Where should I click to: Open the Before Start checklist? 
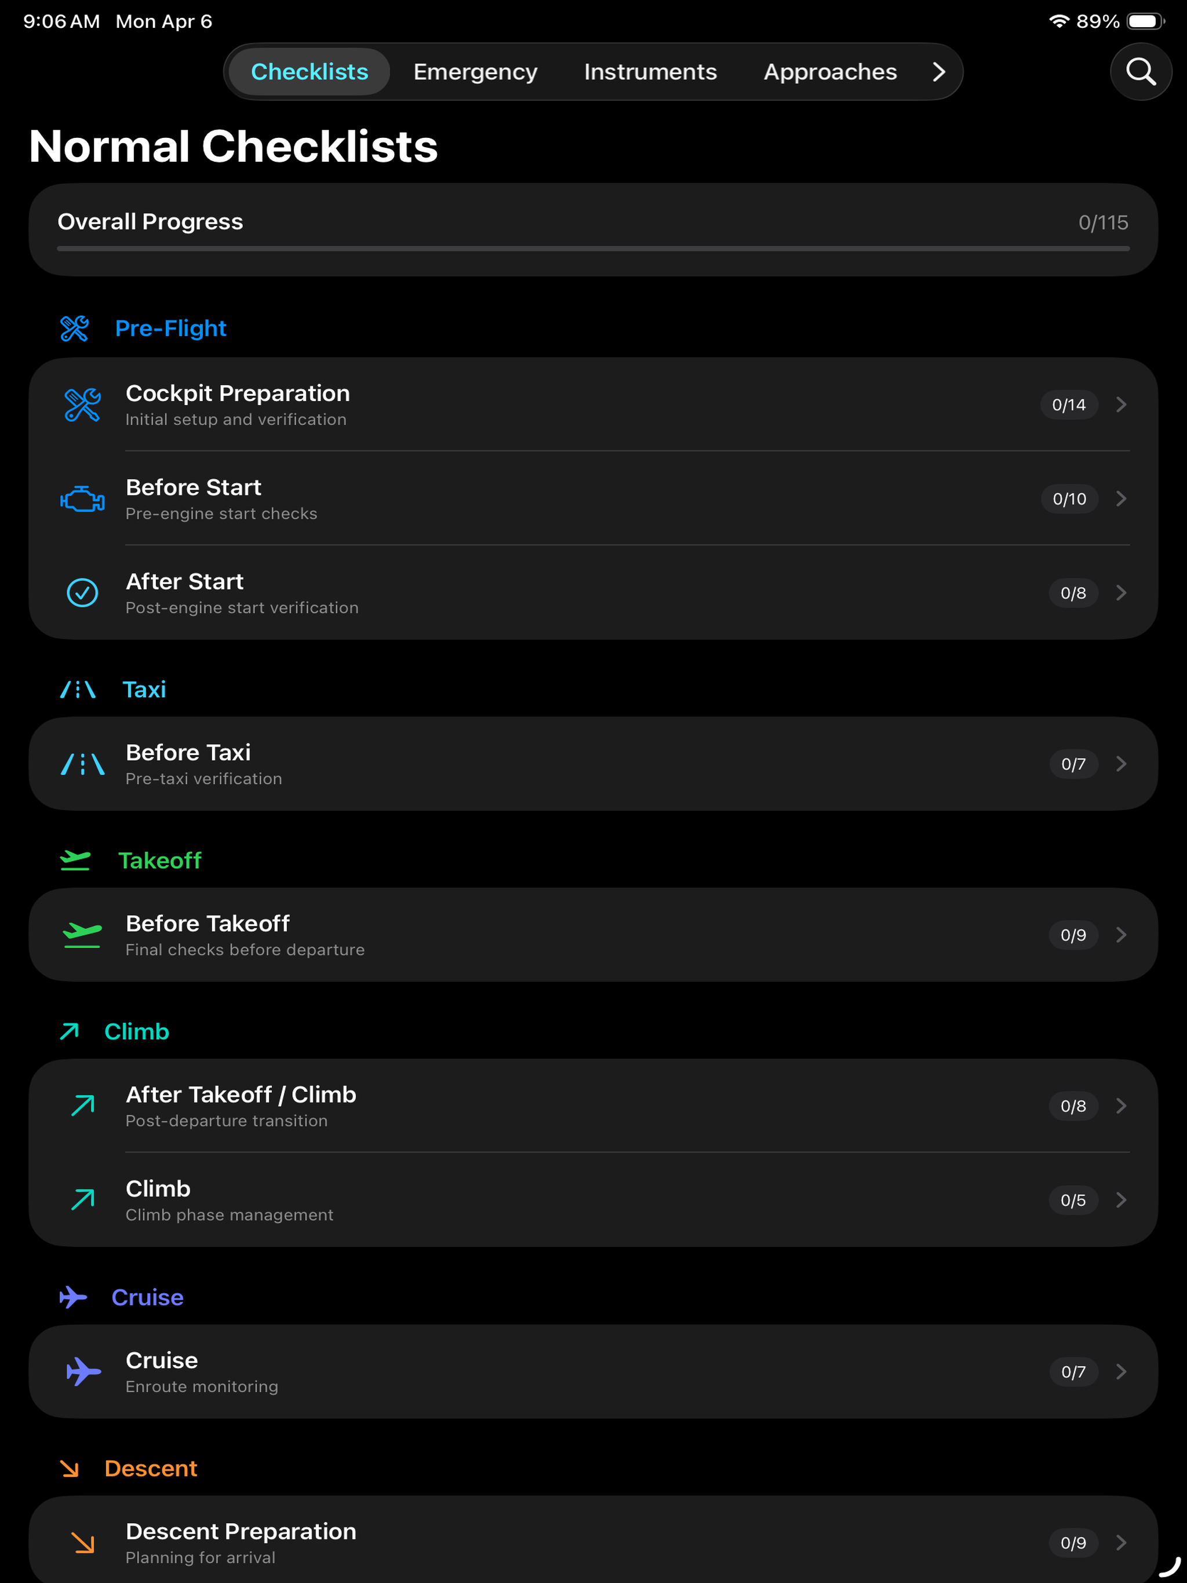(x=593, y=499)
